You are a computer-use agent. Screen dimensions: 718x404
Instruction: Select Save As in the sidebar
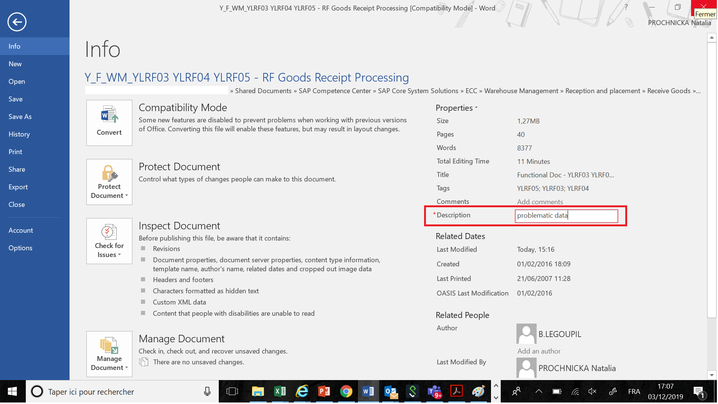click(20, 117)
